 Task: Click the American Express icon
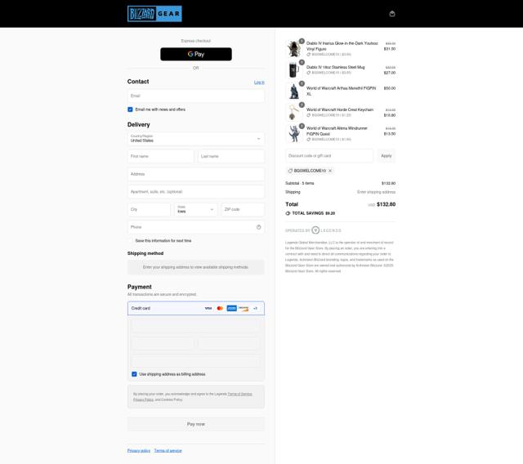(x=231, y=308)
